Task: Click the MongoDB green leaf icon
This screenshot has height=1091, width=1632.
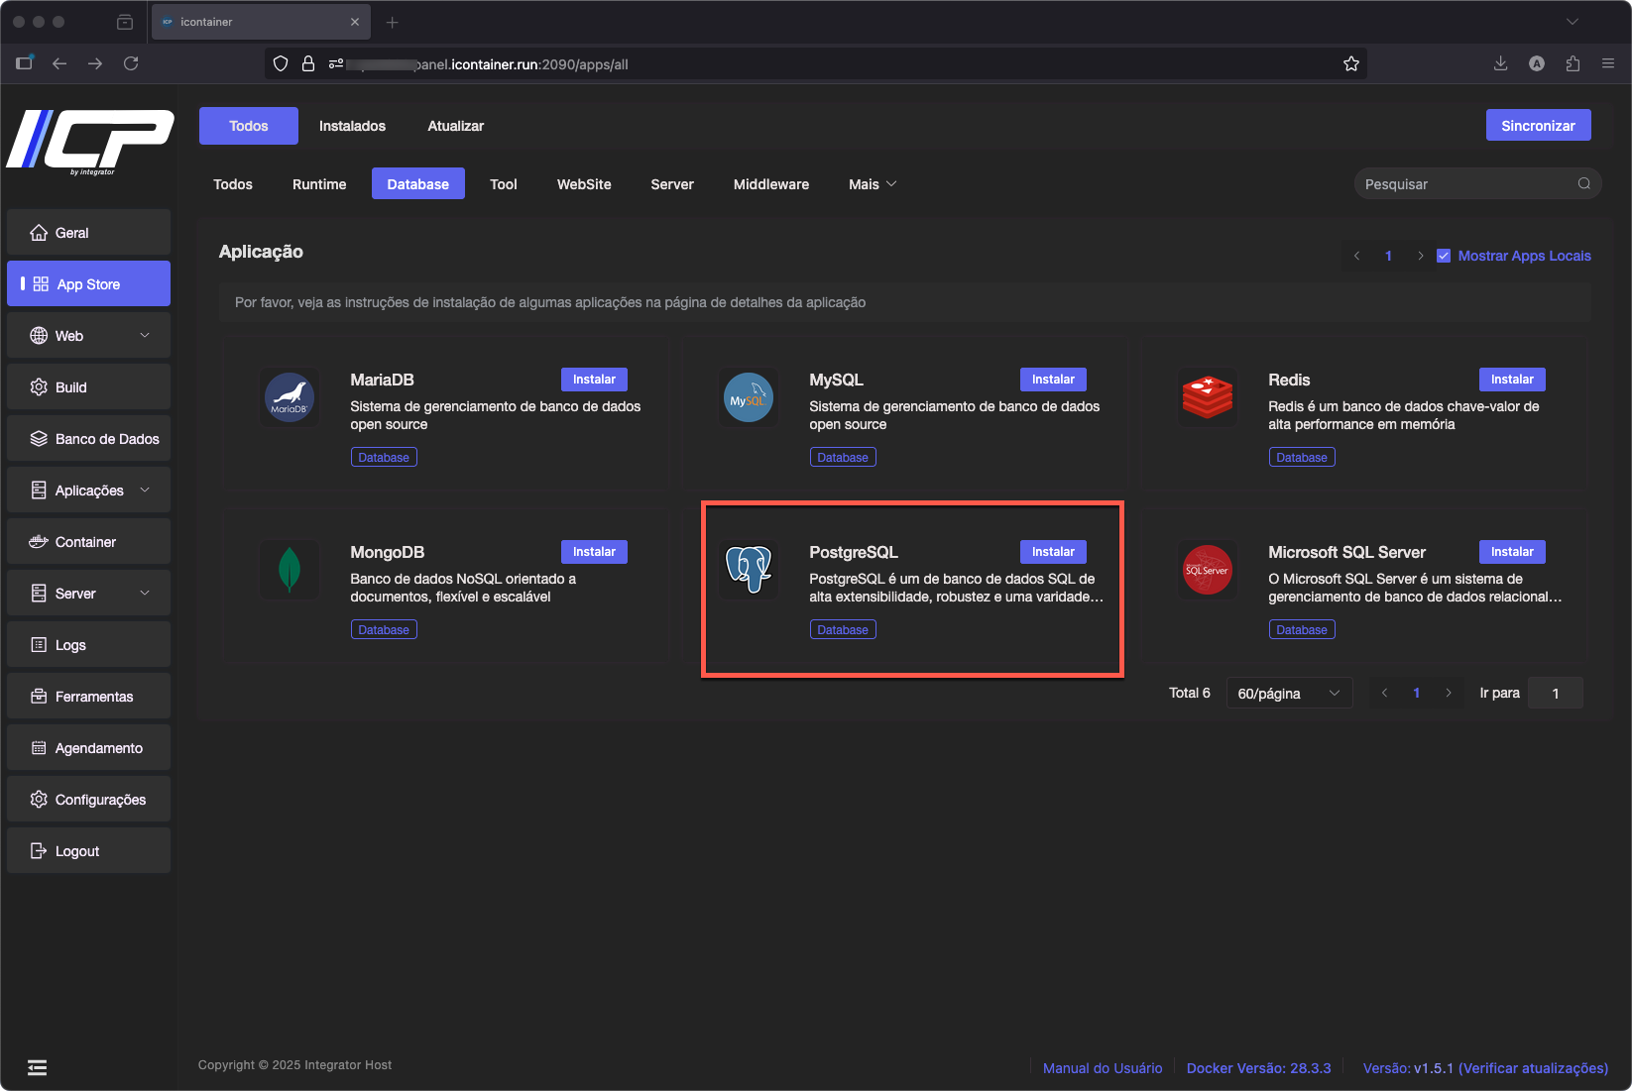Action: tap(290, 570)
